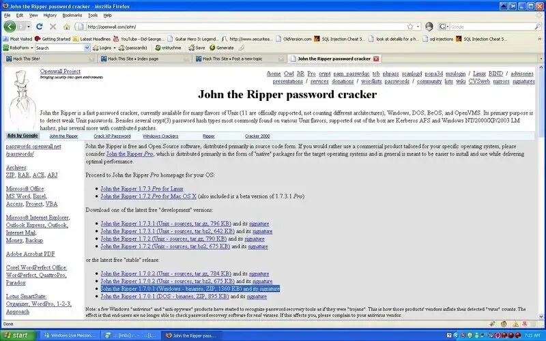Click the green Back navigation button
The width and height of the screenshot is (546, 341).
[10, 27]
